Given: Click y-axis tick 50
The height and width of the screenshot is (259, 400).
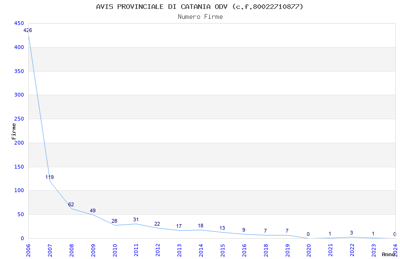Looking at the screenshot, I should 21,214.
